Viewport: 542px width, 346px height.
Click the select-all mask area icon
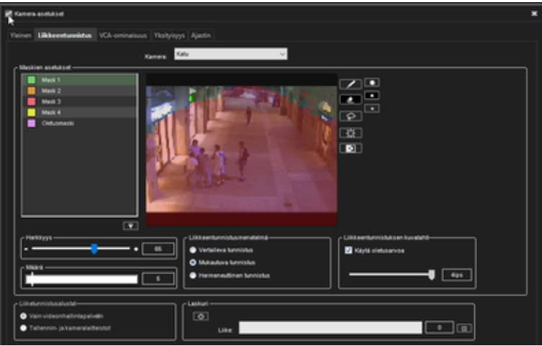coord(351,132)
